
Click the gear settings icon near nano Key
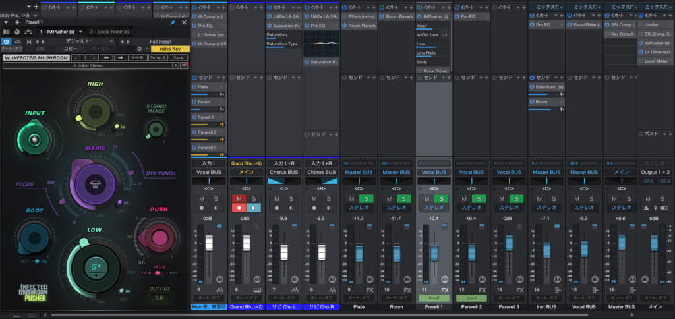point(140,49)
